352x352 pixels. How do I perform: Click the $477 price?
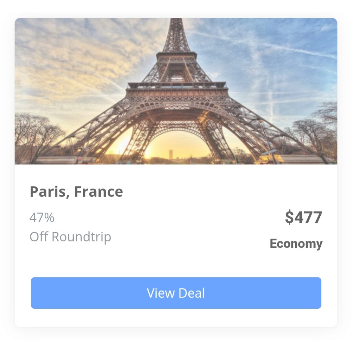[x=304, y=217]
